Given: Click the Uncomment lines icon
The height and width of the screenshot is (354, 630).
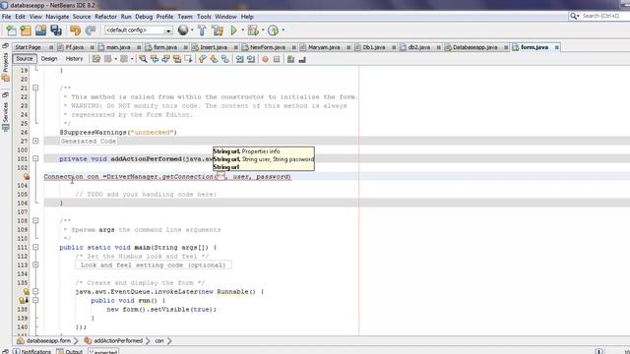Looking at the screenshot, I should tap(302, 59).
